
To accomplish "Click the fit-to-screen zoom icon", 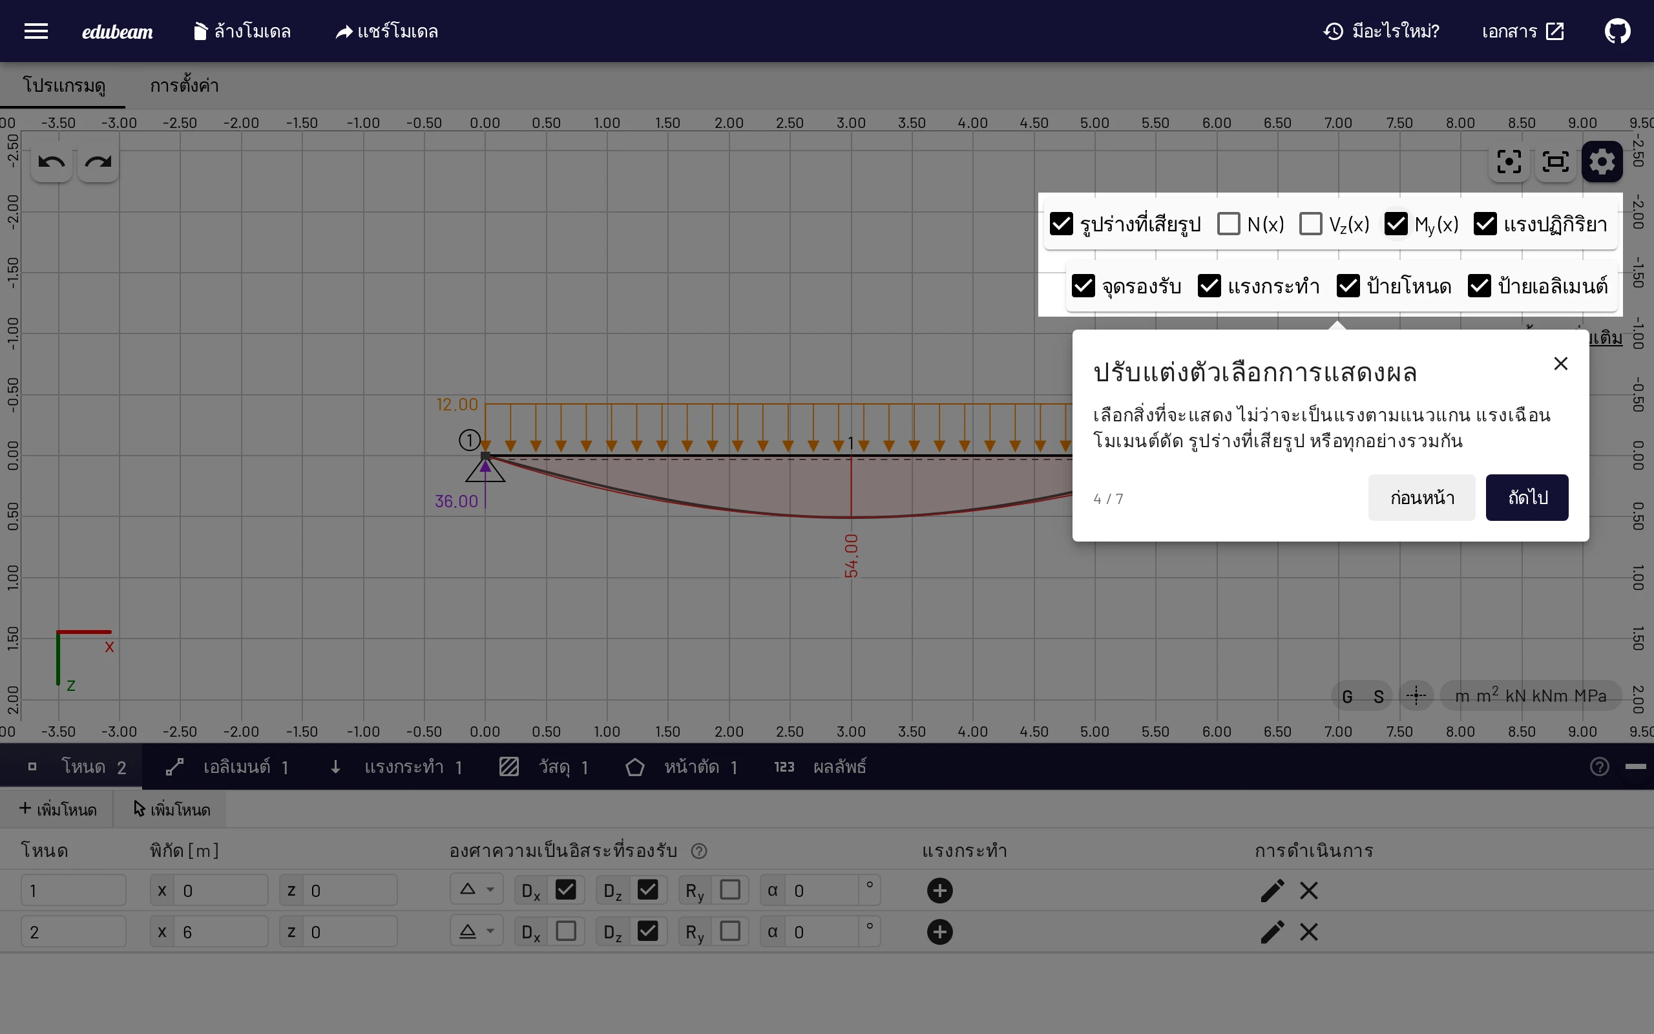I will (x=1556, y=162).
